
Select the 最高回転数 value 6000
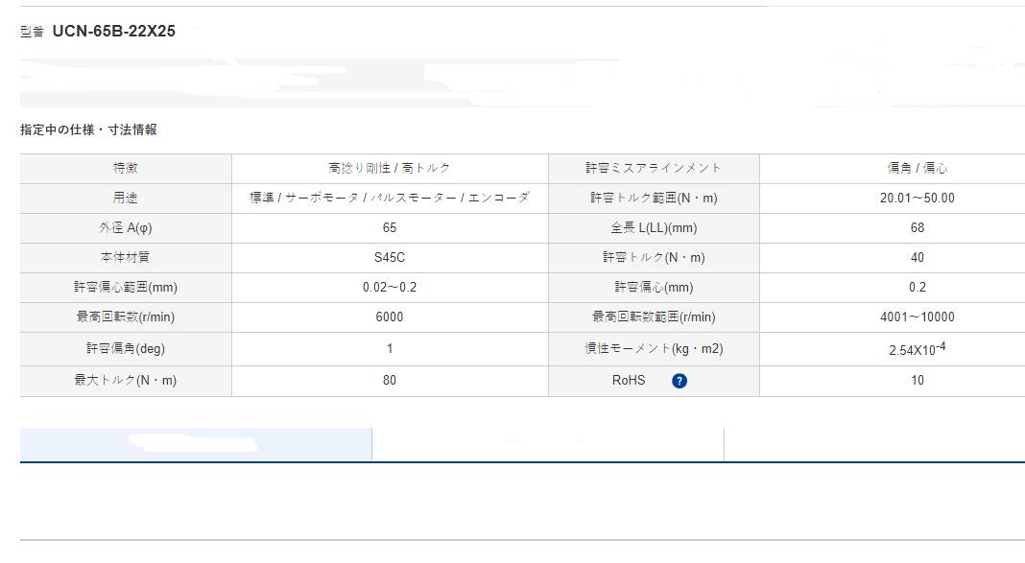(389, 317)
